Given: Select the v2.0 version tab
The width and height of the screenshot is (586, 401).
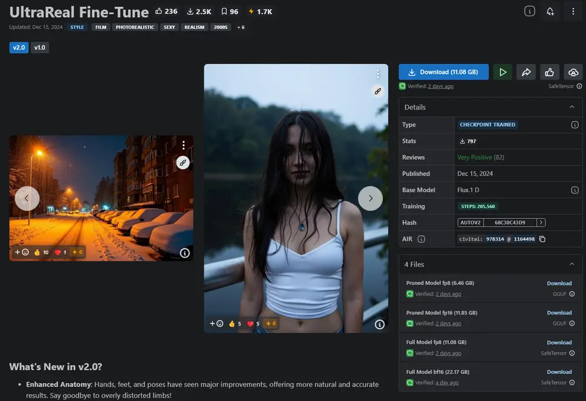Looking at the screenshot, I should (x=19, y=47).
